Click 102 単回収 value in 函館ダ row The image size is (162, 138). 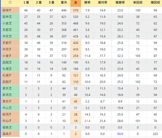coord(138,82)
